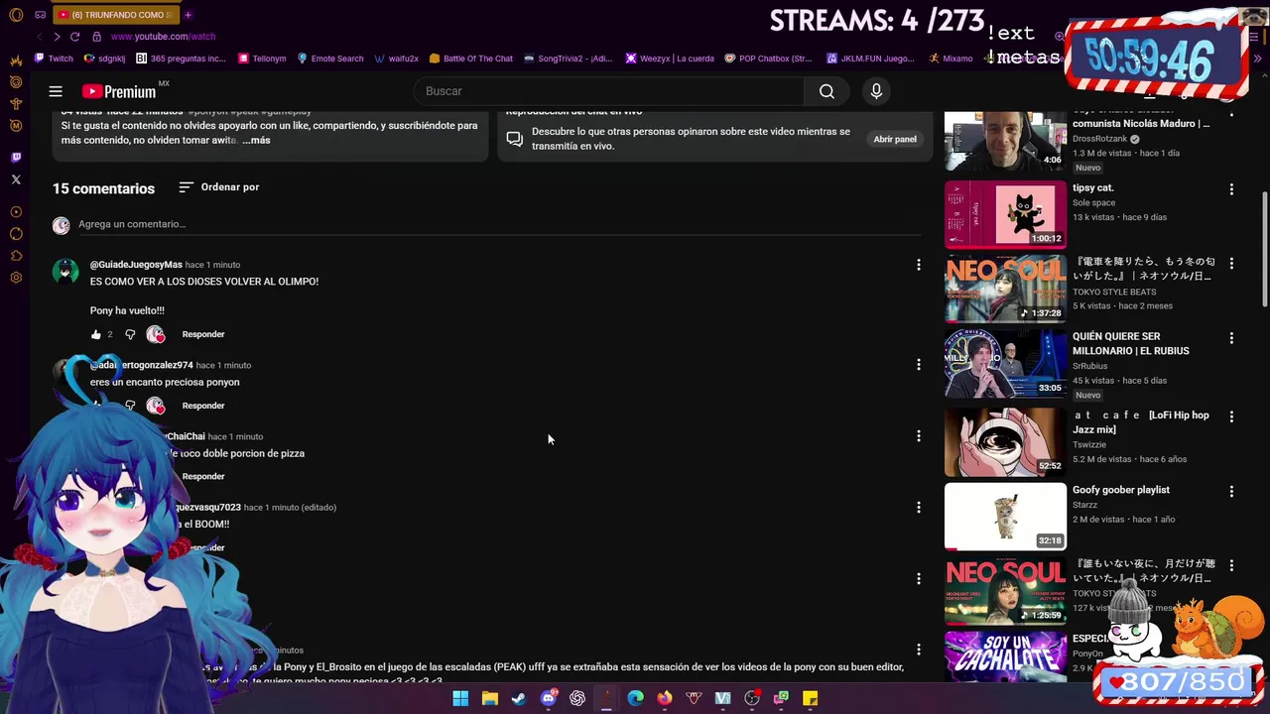Click the search magnifier button
1270x714 pixels.
pyautogui.click(x=826, y=91)
